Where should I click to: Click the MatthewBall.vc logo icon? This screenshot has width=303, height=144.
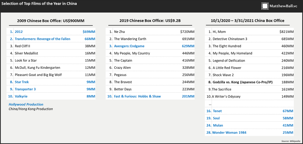(265, 6)
